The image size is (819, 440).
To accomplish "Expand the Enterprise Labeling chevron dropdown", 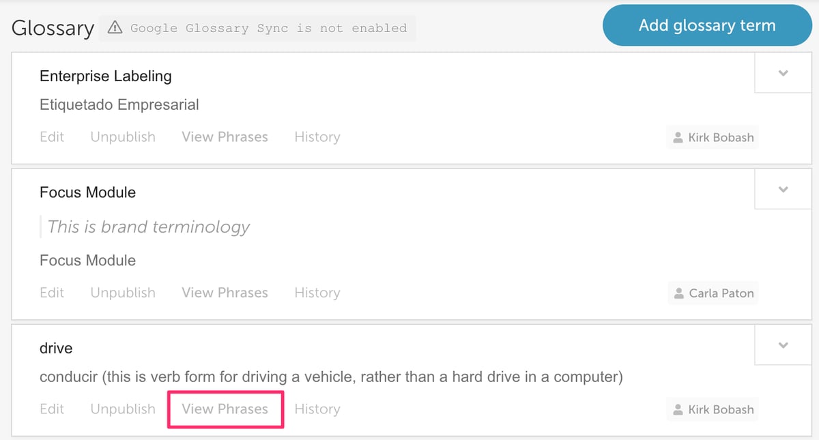I will pyautogui.click(x=784, y=73).
